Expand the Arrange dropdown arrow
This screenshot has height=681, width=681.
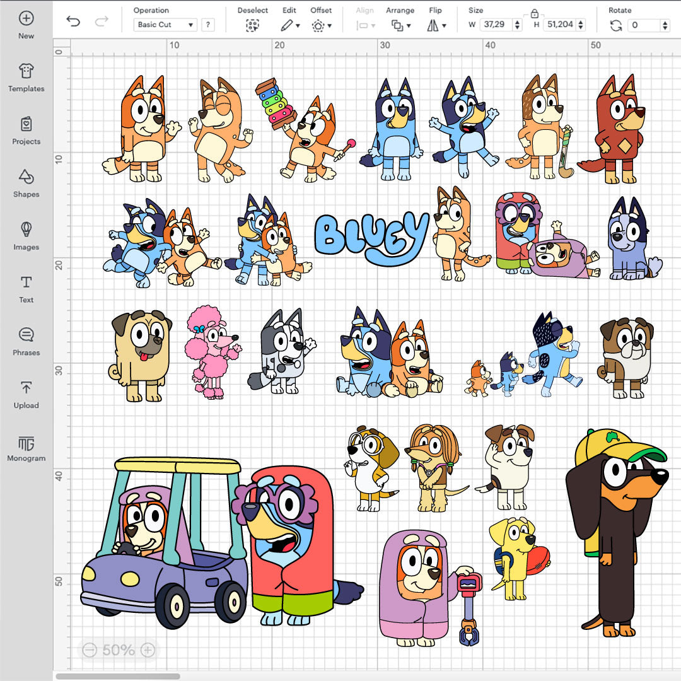click(x=409, y=26)
